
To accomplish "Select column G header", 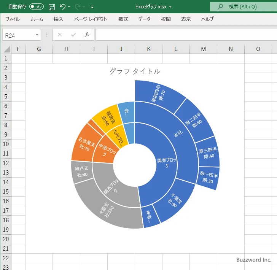I will pos(39,49).
